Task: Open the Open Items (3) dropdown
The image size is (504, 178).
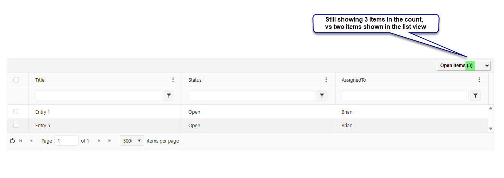Action: coord(463,65)
